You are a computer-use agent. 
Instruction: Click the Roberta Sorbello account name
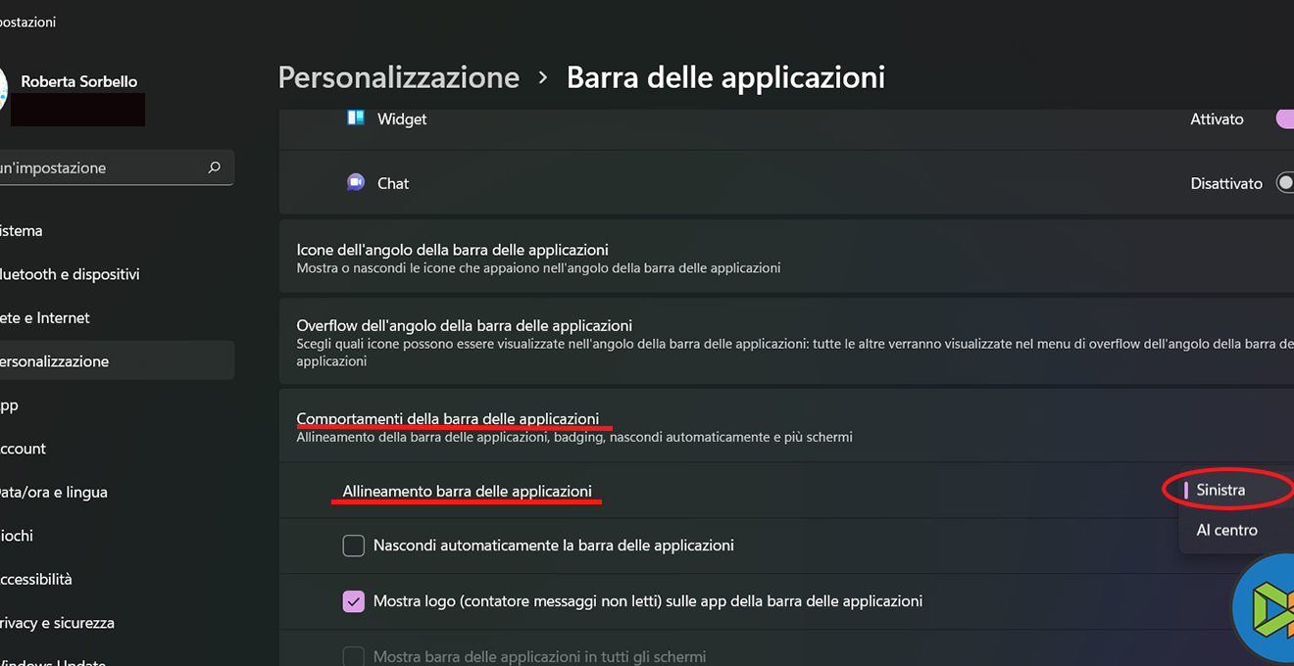click(x=78, y=81)
